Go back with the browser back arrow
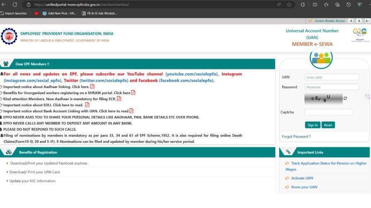This screenshot has width=371, height=208. pos(4,5)
